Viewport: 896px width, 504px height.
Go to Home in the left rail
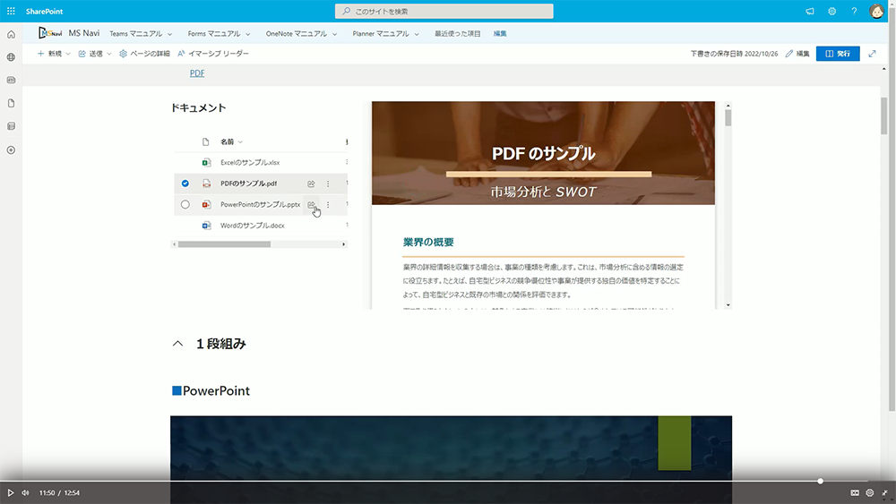[11, 34]
